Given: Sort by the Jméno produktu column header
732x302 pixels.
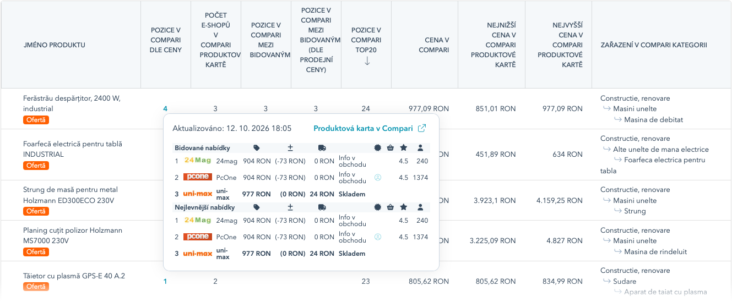Looking at the screenshot, I should point(55,45).
